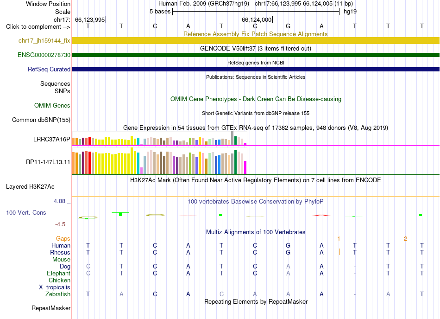Click the red PhyloP conservation peak

321,216
